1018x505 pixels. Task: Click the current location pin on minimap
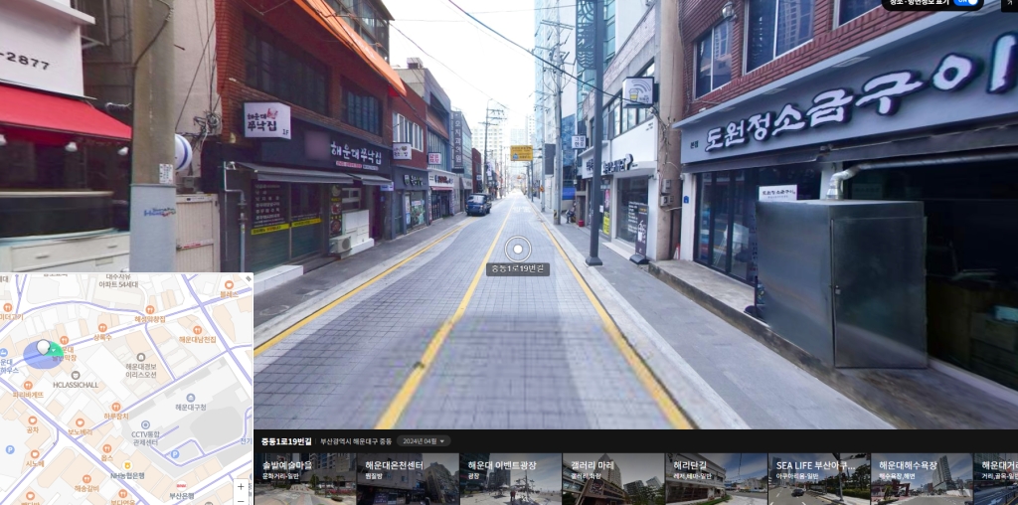pos(43,348)
